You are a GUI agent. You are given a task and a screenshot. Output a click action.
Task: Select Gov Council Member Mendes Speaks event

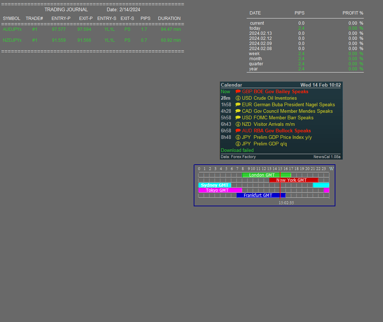[x=293, y=111]
